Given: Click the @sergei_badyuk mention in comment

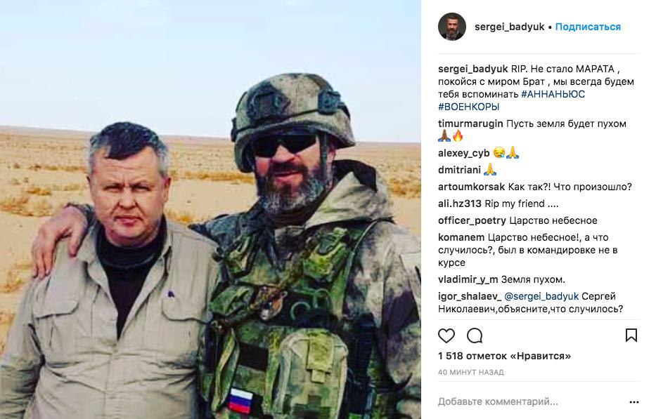Looking at the screenshot, I should coord(541,297).
